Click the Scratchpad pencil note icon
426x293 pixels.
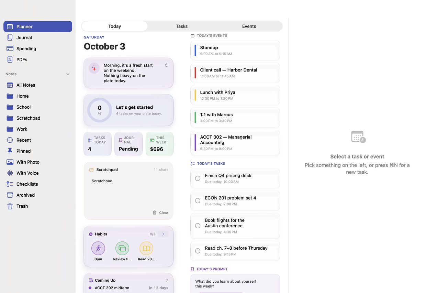91,170
